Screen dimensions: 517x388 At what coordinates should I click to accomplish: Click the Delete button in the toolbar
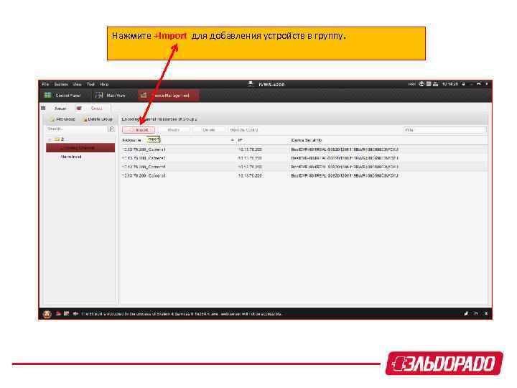point(209,130)
